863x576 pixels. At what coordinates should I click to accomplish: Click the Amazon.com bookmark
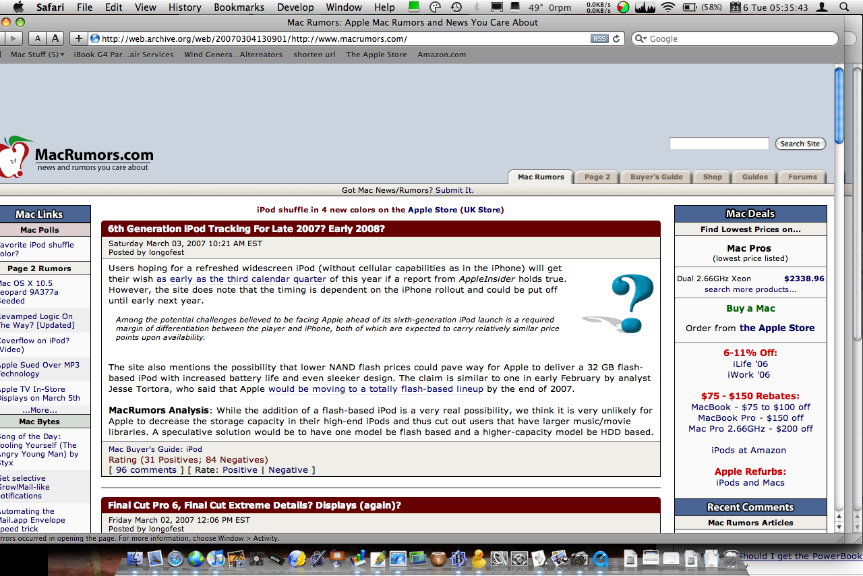click(442, 55)
